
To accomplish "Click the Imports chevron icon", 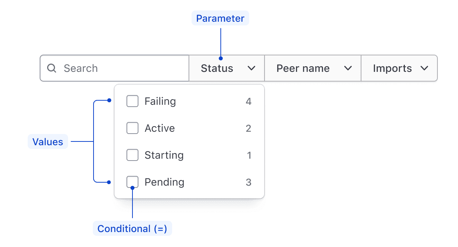I will coord(425,68).
